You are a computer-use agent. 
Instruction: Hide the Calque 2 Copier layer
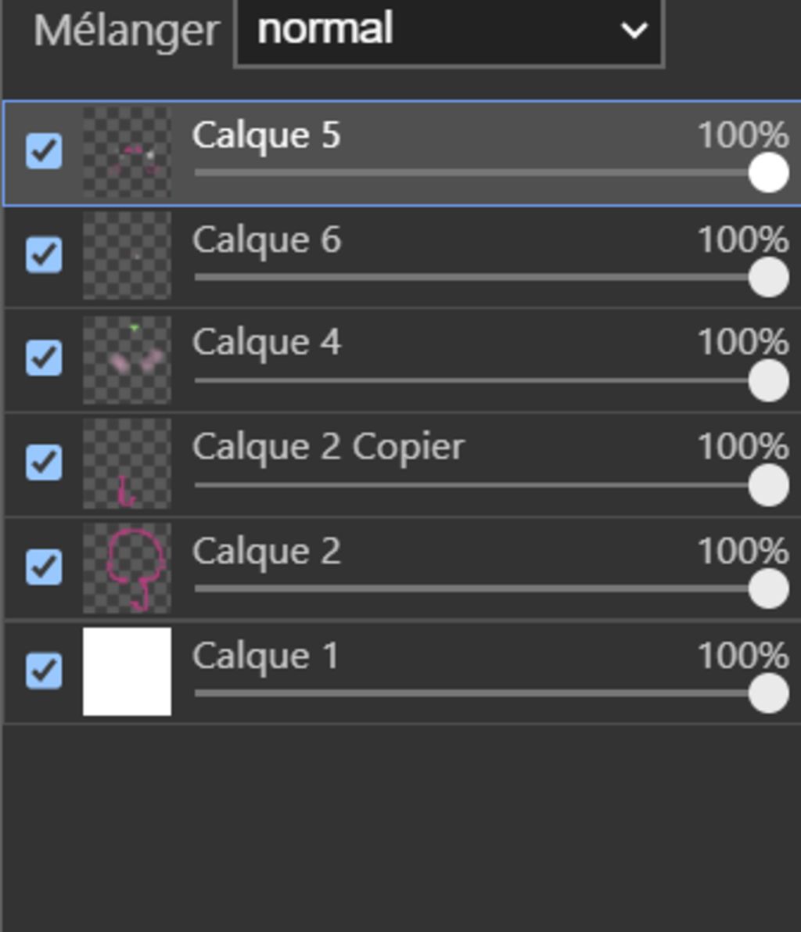pos(44,462)
